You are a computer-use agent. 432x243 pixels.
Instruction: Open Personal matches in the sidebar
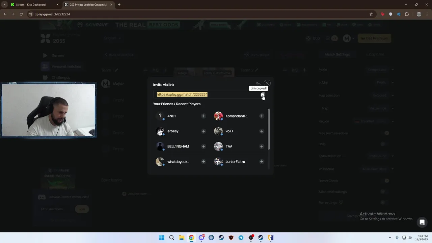coord(66,66)
